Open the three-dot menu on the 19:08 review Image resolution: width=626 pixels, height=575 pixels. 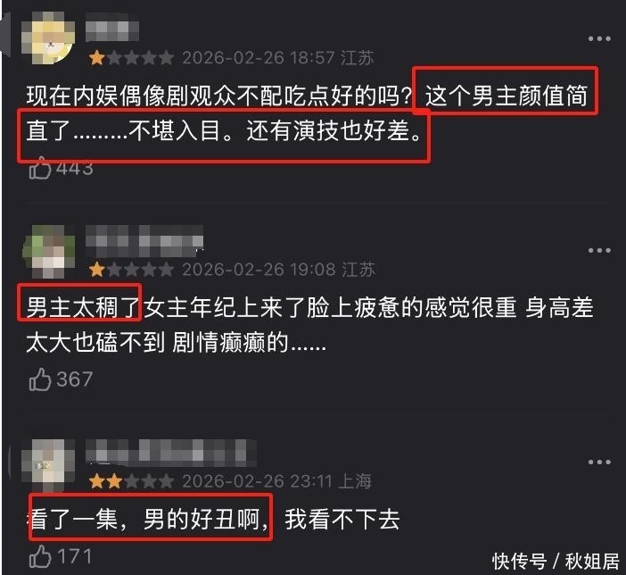point(599,250)
